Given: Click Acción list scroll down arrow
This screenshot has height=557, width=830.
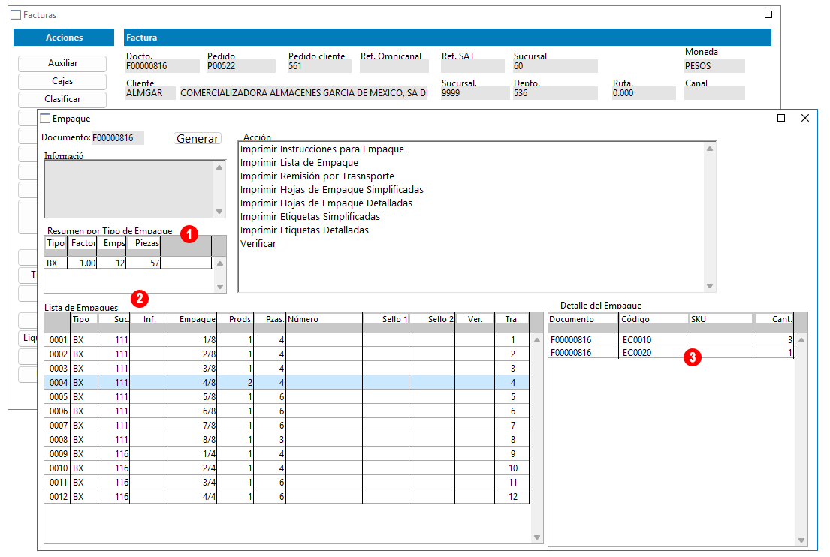Looking at the screenshot, I should [710, 286].
